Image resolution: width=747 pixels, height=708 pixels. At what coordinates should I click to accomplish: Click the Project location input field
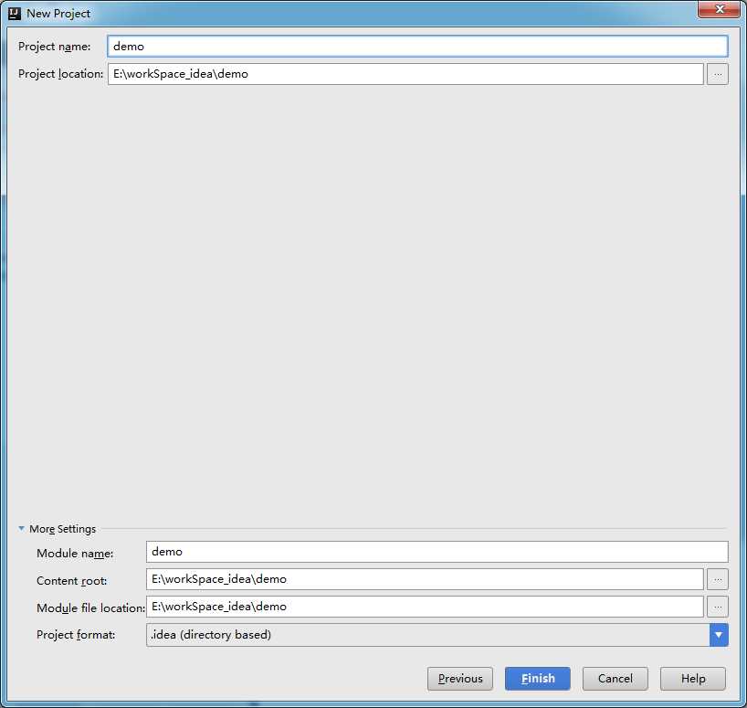coord(405,74)
